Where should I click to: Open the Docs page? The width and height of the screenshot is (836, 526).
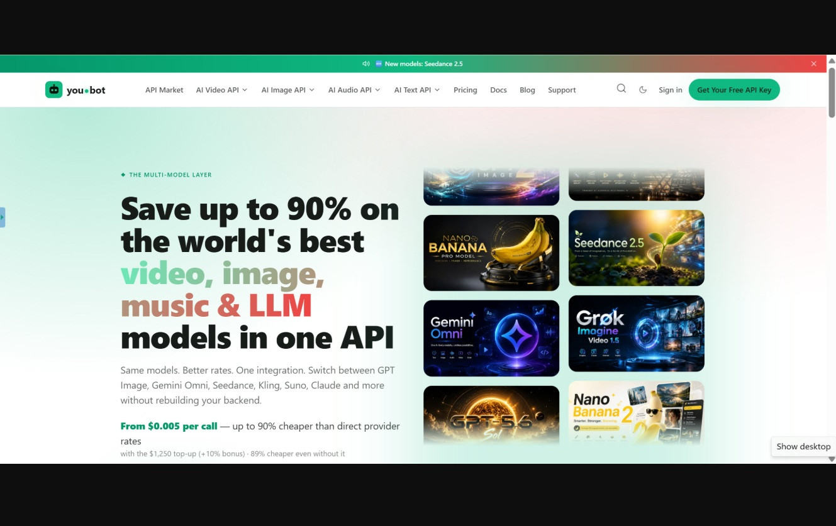[498, 90]
